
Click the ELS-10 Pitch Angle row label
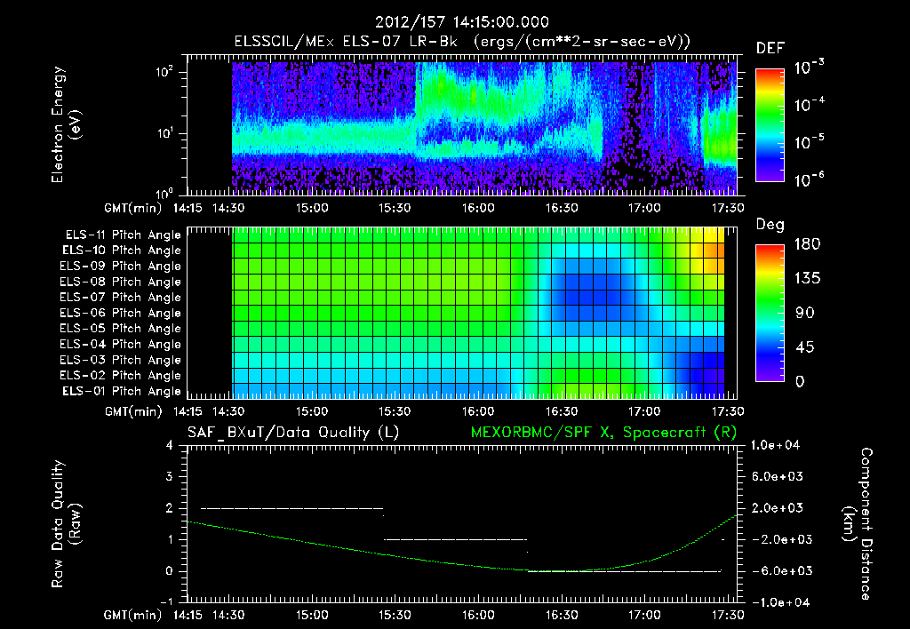point(122,251)
